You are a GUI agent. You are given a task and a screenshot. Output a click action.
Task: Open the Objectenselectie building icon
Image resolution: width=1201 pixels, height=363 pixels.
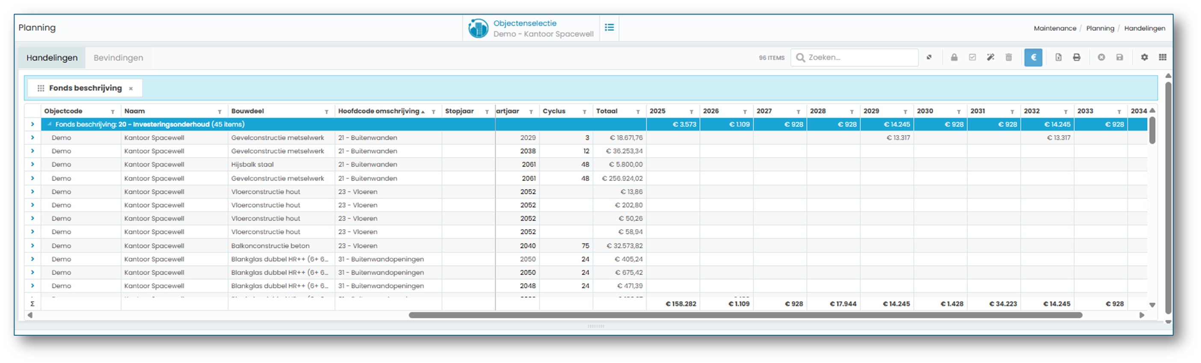coord(478,28)
